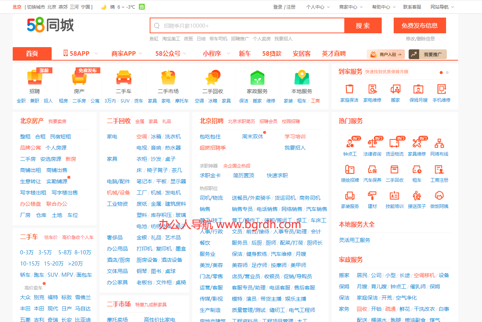Viewport: 482px width, 322px height.
Task: Open the 汽车保养 service icon
Action: [x=372, y=169]
